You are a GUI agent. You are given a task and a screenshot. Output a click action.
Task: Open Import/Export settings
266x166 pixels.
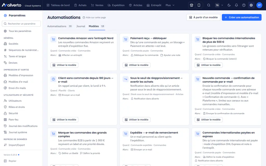click(17, 145)
